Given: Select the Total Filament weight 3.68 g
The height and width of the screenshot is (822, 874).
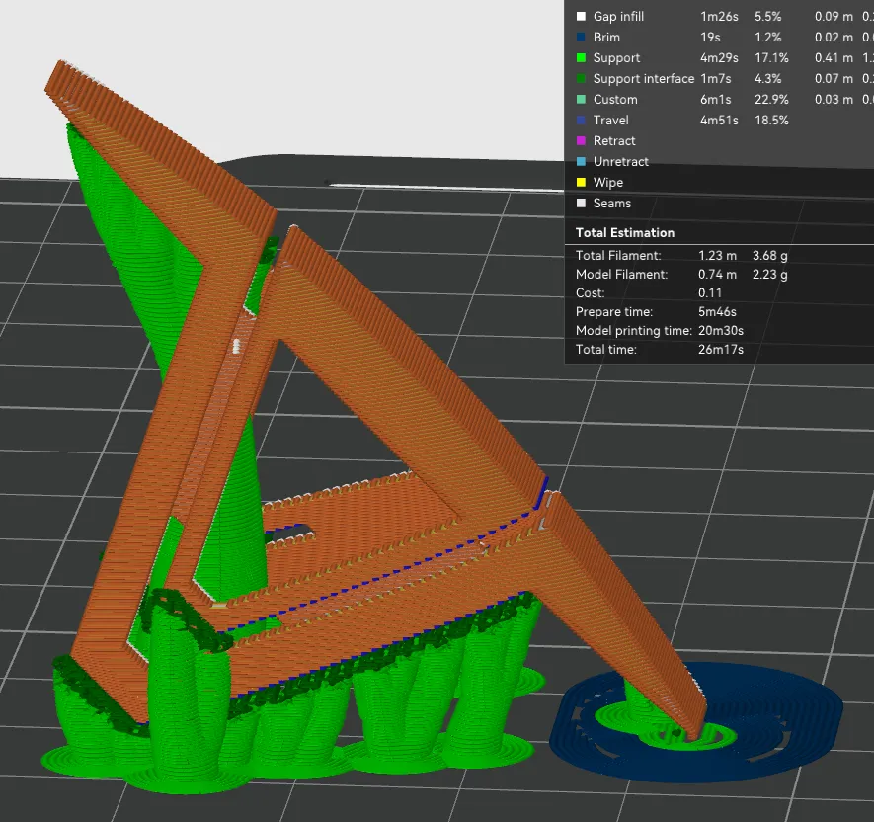Looking at the screenshot, I should pyautogui.click(x=769, y=256).
